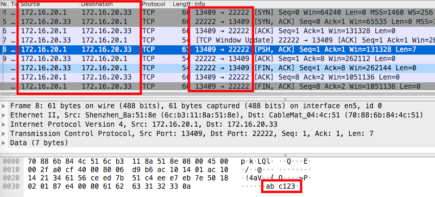Viewport: 435px width, 197px height.
Task: Select the Ethernet II Src Shenzhen line
Action: [216, 115]
